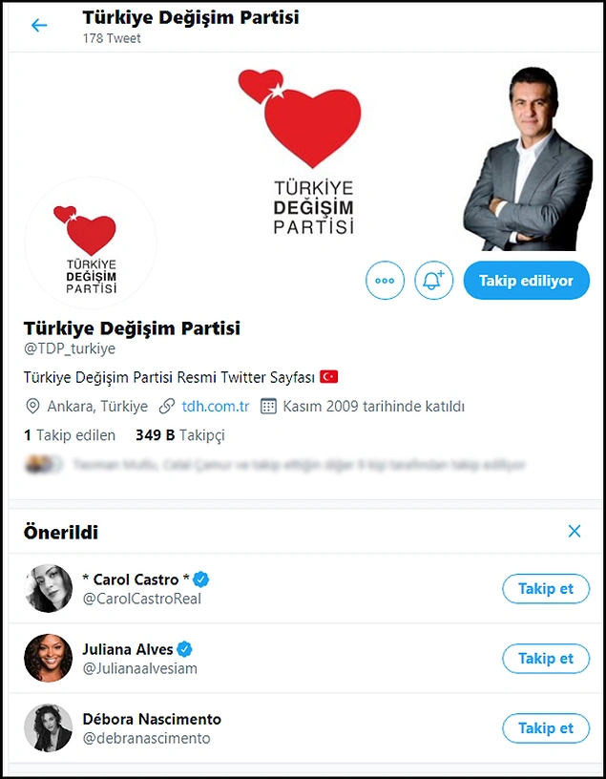Open the round Türkiye Değişim Partisi profile picture
606x779 pixels.
coord(91,242)
